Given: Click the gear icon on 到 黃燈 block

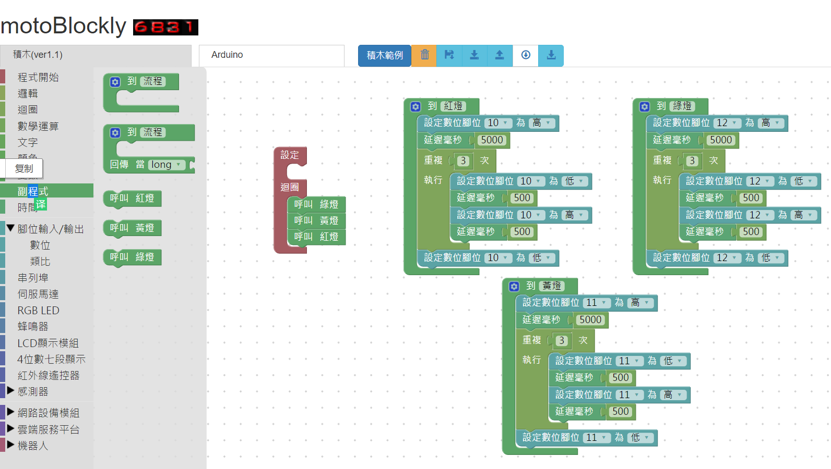Looking at the screenshot, I should [514, 286].
